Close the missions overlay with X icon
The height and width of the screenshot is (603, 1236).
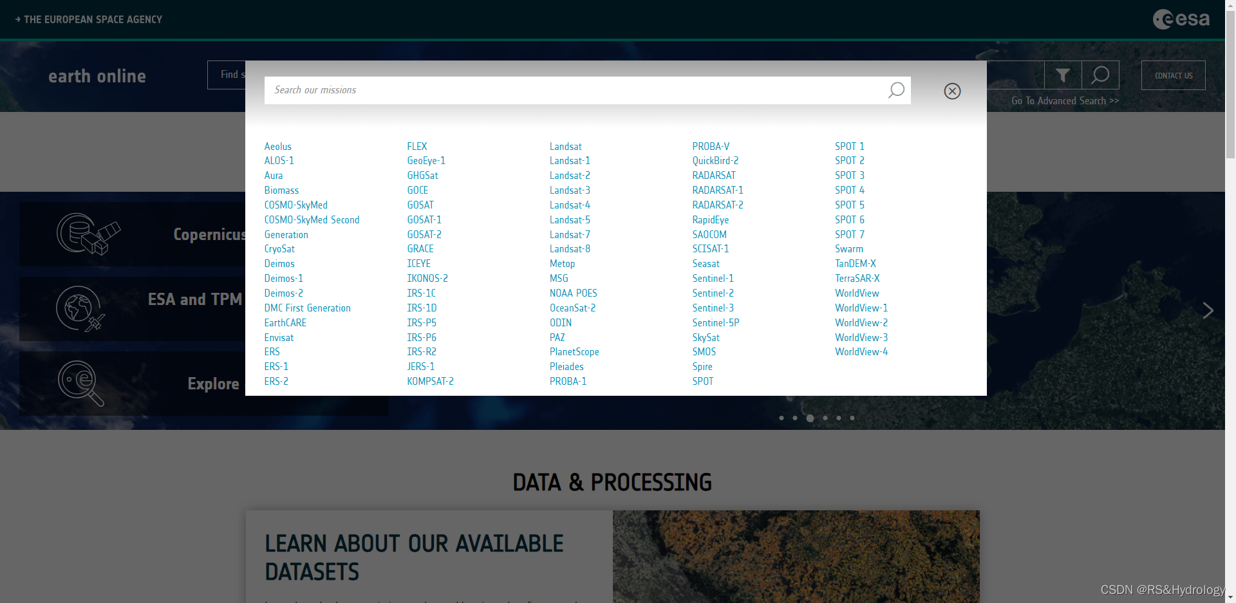952,91
